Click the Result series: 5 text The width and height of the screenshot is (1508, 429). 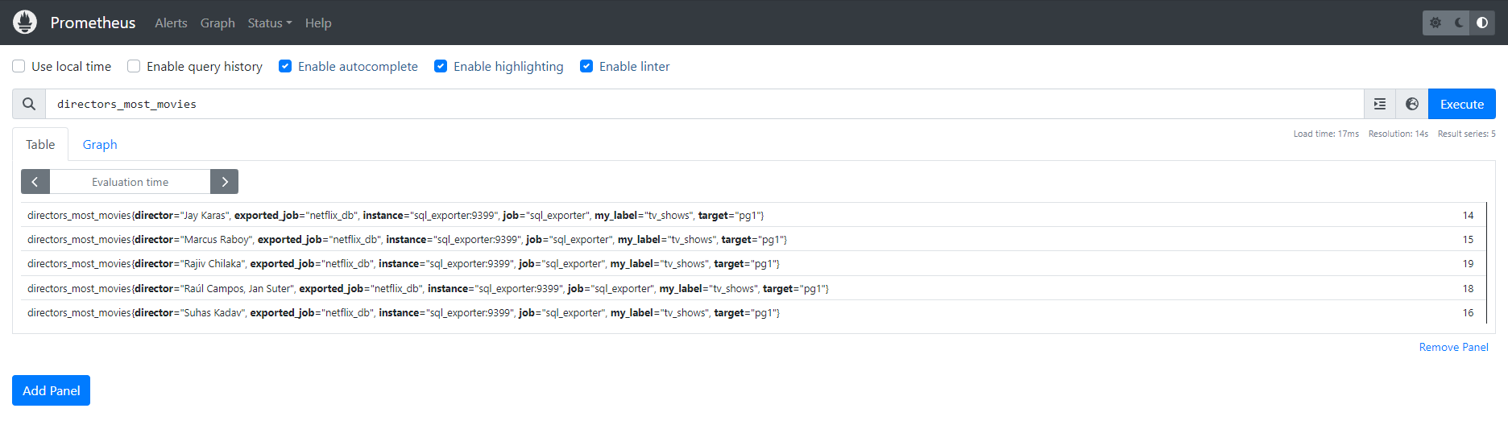pos(1466,134)
